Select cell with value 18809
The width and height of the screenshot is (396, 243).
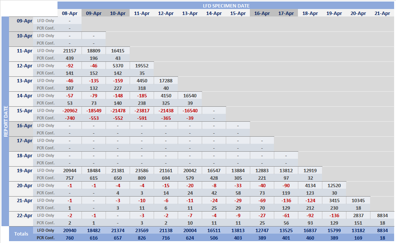pyautogui.click(x=94, y=51)
